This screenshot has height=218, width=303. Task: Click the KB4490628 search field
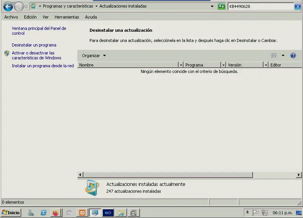tap(261, 6)
